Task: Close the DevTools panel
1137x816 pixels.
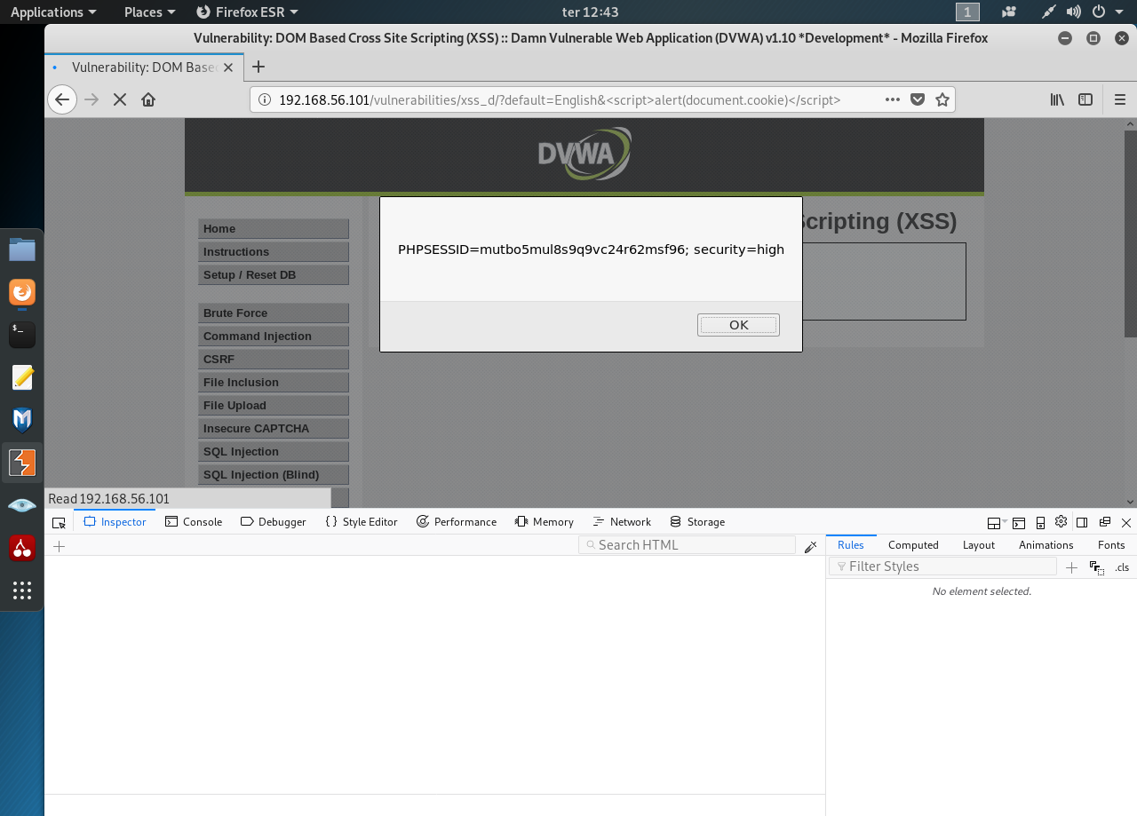Action: (x=1126, y=523)
